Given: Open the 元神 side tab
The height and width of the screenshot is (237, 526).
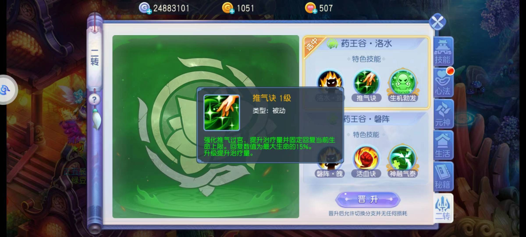Looking at the screenshot, I should pos(443,114).
